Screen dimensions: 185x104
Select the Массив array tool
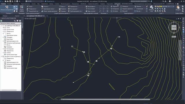(x=138, y=11)
